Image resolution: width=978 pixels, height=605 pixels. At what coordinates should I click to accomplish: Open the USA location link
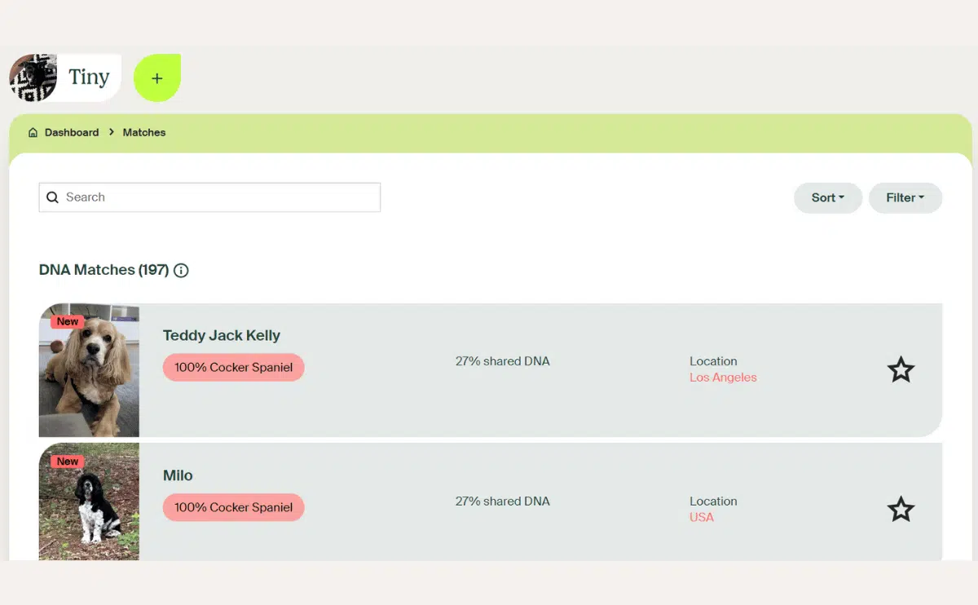tap(701, 517)
